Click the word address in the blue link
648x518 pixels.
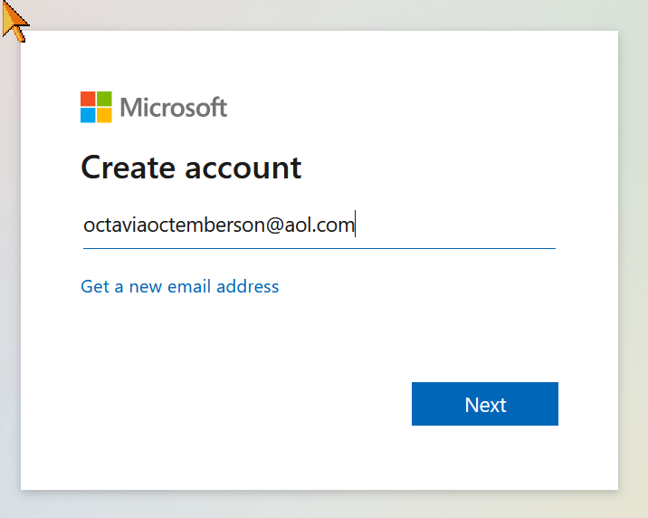(x=248, y=286)
